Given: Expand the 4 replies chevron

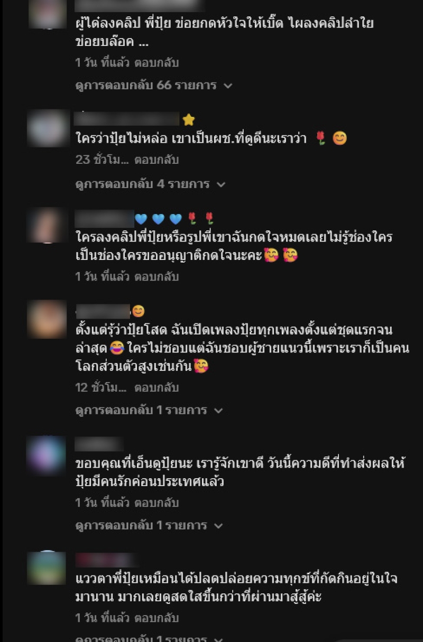Looking at the screenshot, I should click(221, 184).
